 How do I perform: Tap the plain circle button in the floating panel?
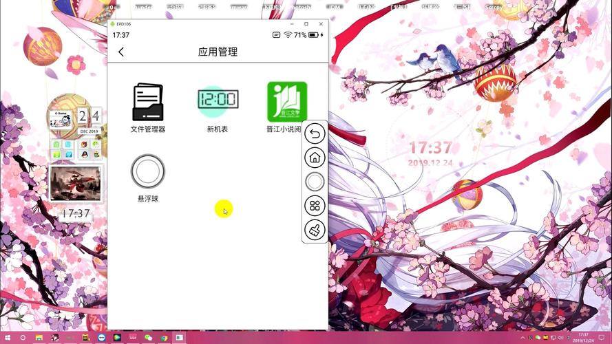point(315,182)
